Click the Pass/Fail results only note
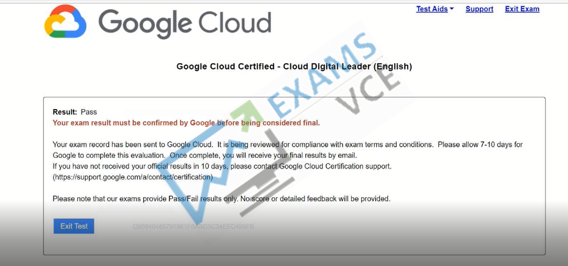 click(222, 199)
